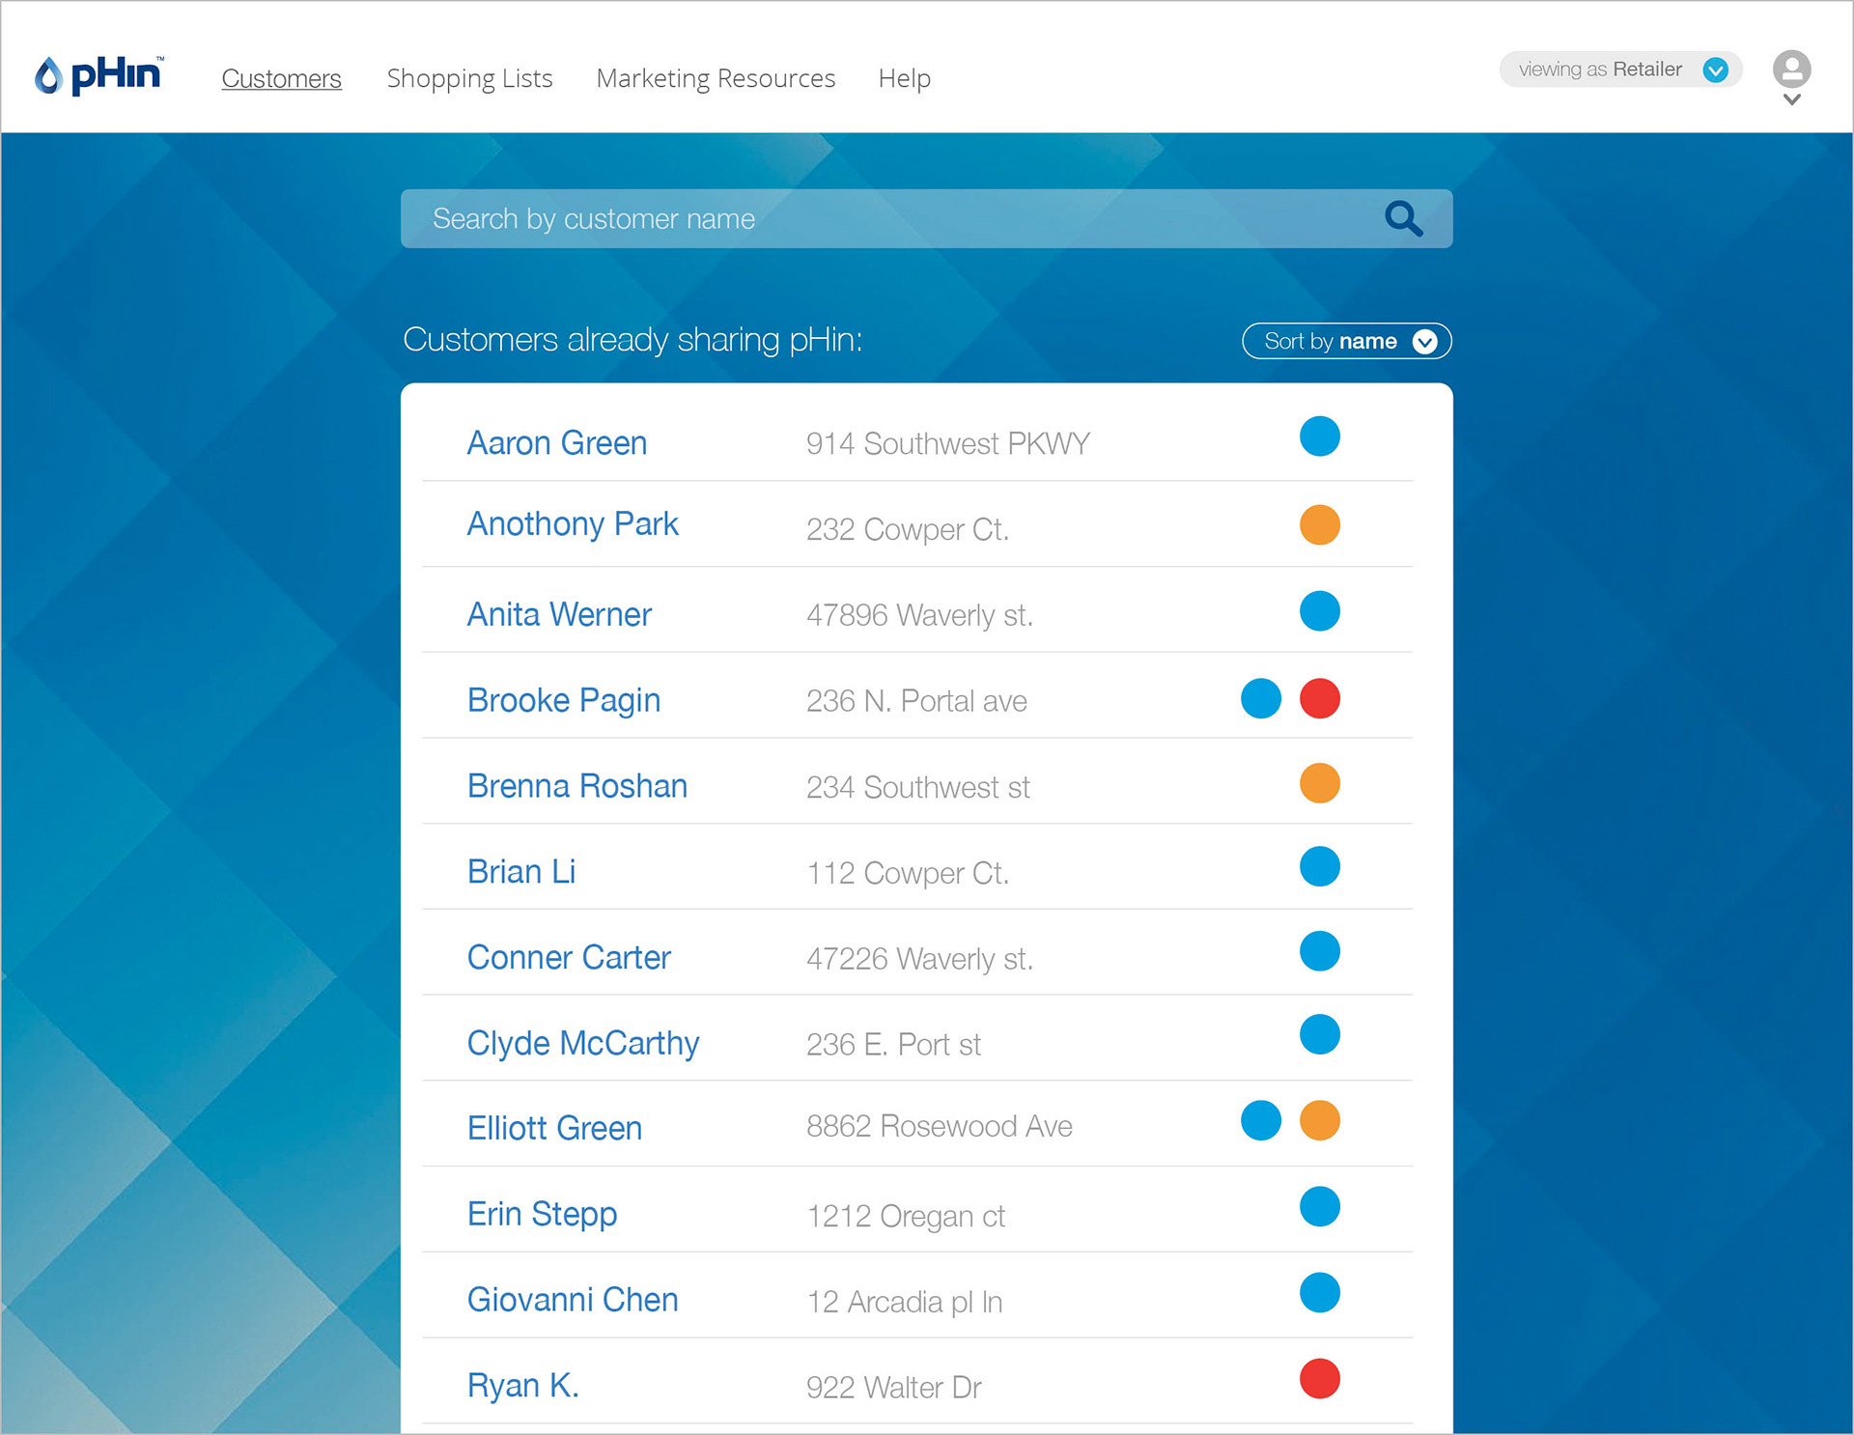Viewport: 1854px width, 1435px height.
Task: Open customer Brian Li
Action: 521,872
